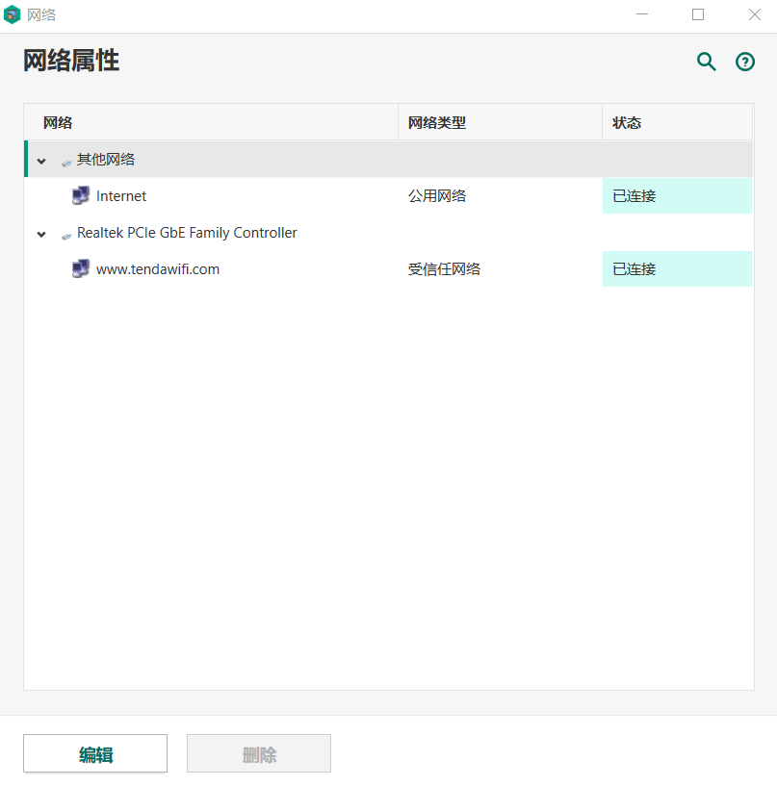Image resolution: width=777 pixels, height=786 pixels.
Task: Minimize the 网络 window
Action: pyautogui.click(x=642, y=14)
